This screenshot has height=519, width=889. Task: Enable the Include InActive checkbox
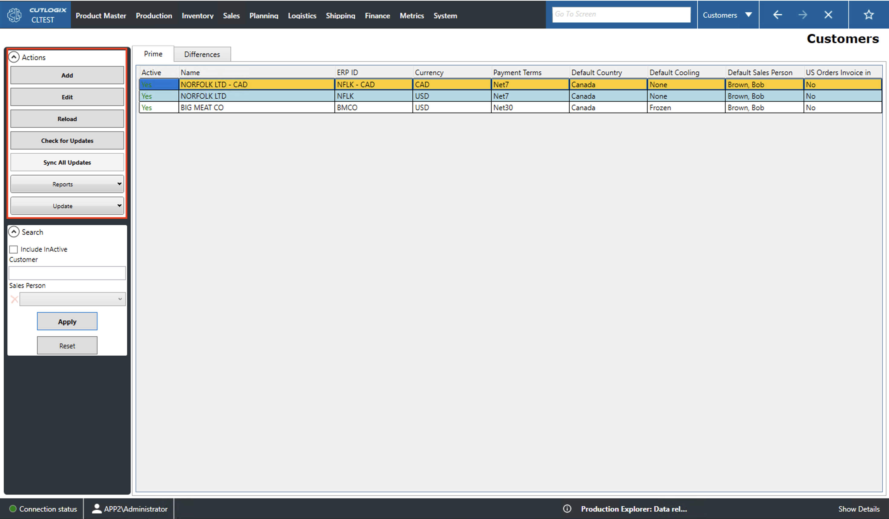(x=13, y=249)
